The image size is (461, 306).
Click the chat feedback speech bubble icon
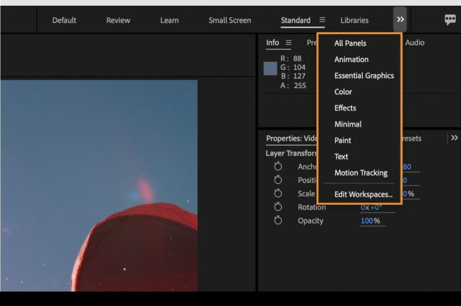[x=450, y=20]
